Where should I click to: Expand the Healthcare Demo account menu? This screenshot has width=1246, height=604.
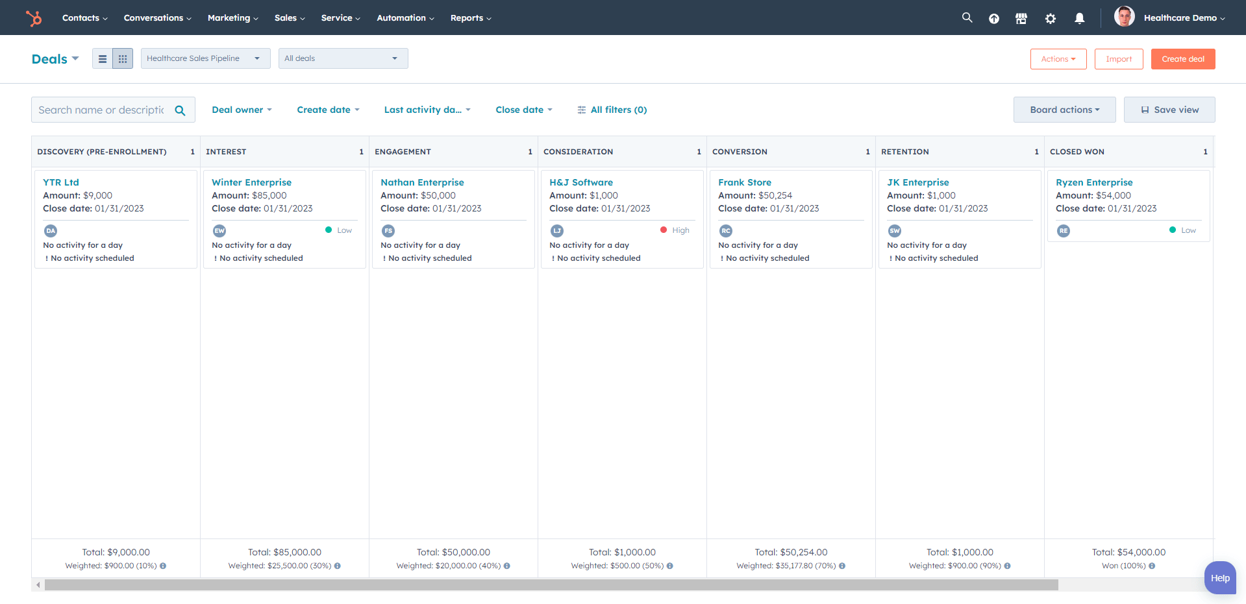point(1184,18)
